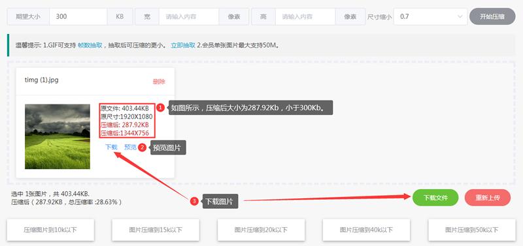Click the 开始压缩 button
The image size is (523, 246).
492,16
